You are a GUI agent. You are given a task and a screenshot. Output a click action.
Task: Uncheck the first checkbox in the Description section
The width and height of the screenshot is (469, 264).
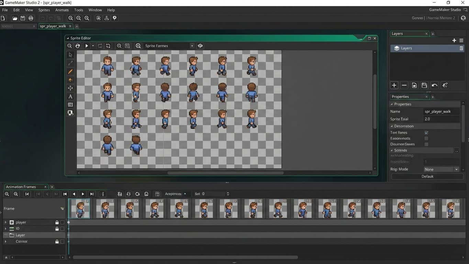pyautogui.click(x=426, y=132)
